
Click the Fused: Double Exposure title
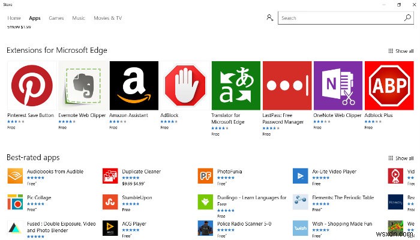61,227
